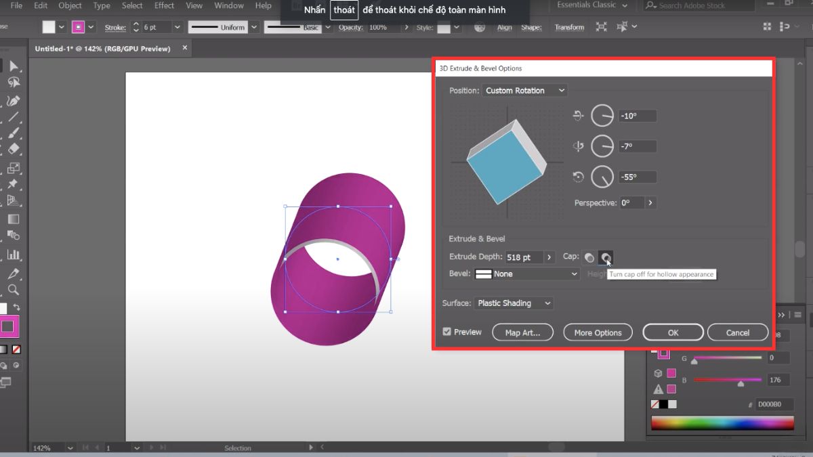Open the Position Custom Rotation dropdown
Screen dimensions: 813x457
(525, 90)
